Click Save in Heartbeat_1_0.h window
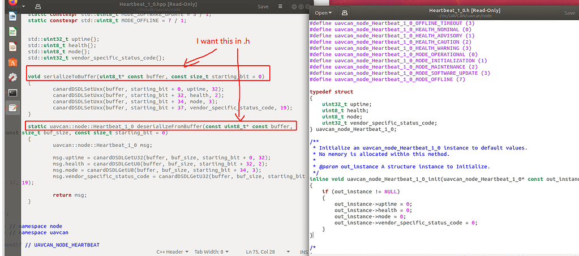This screenshot has height=256, width=579. click(x=569, y=12)
